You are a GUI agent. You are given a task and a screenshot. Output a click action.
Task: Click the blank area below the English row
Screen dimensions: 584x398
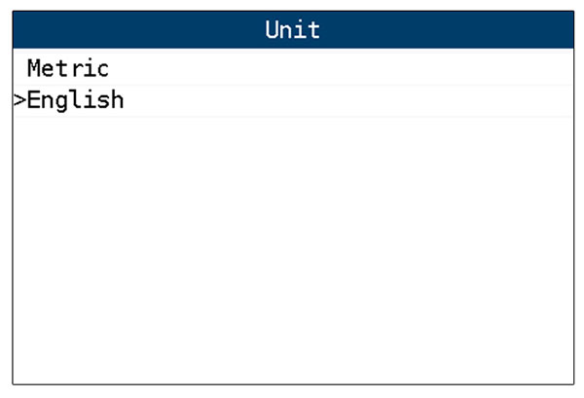[x=293, y=250]
